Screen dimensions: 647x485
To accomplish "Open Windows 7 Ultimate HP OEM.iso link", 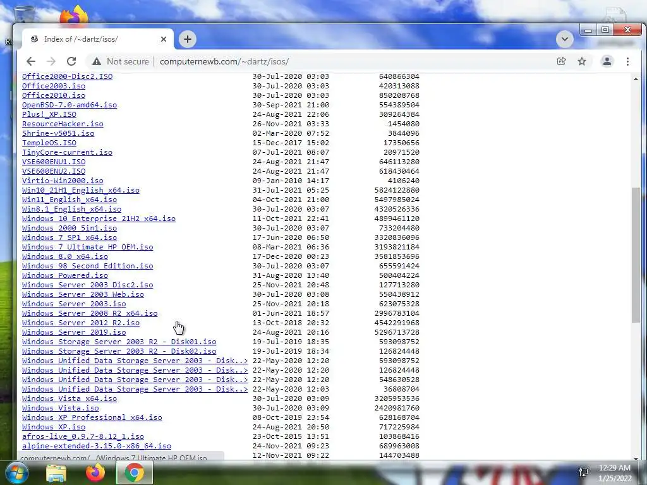I will (x=87, y=247).
